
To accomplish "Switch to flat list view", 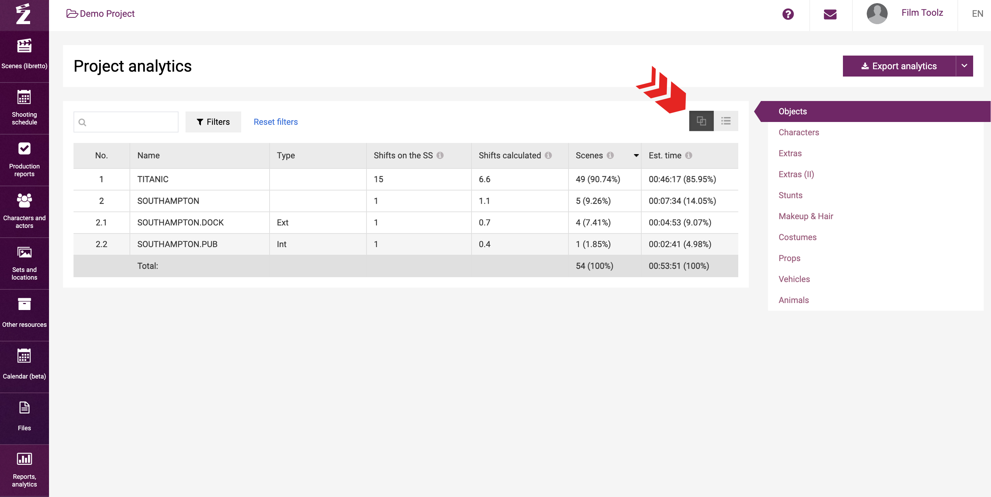I will click(x=726, y=121).
